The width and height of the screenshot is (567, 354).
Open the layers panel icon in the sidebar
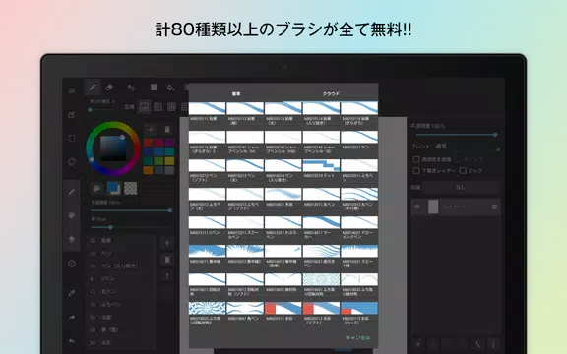tap(72, 239)
